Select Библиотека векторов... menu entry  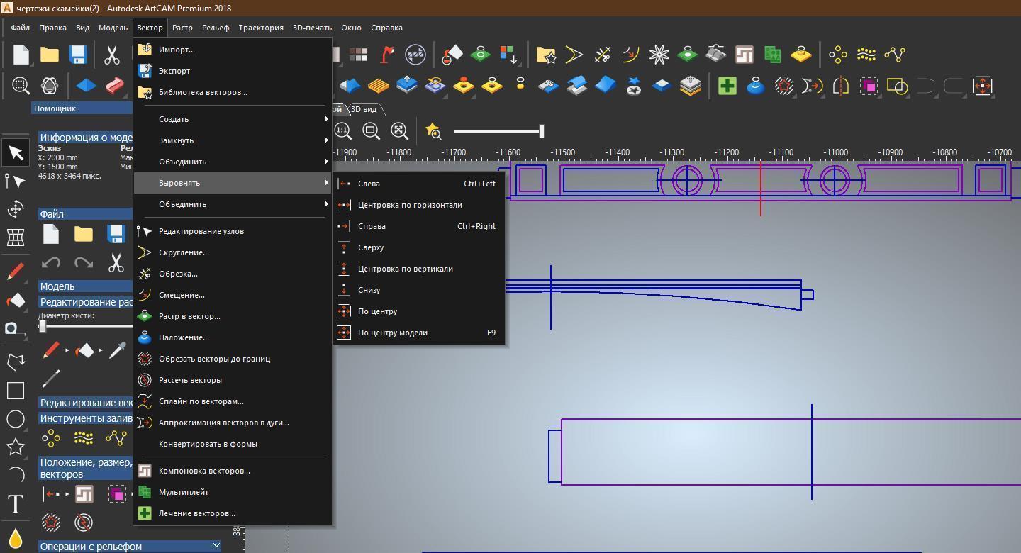(233, 92)
